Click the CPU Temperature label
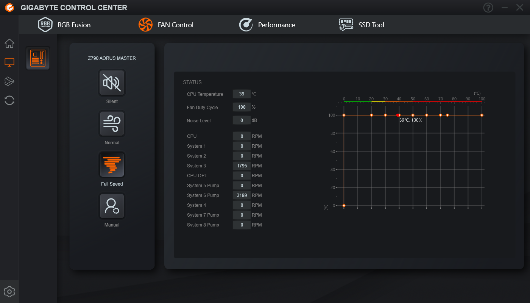530x303 pixels. point(205,94)
